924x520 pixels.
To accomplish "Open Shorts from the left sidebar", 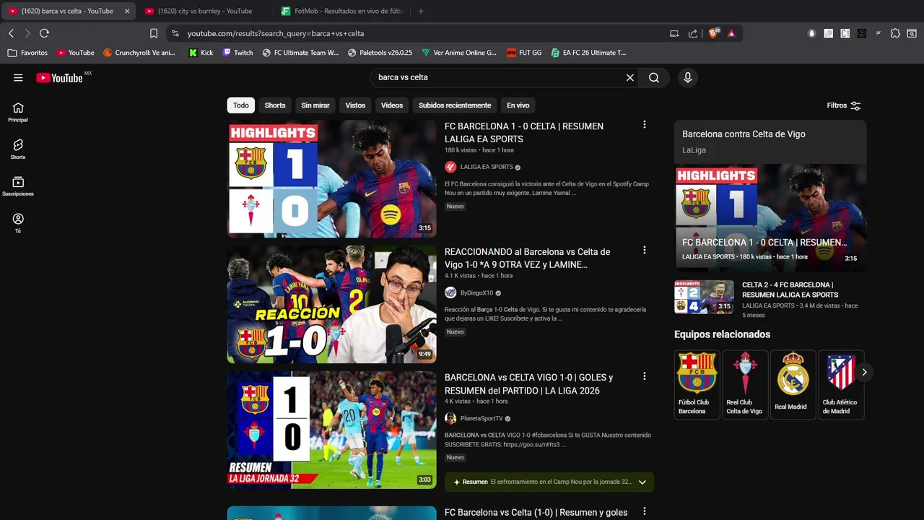I will [18, 149].
